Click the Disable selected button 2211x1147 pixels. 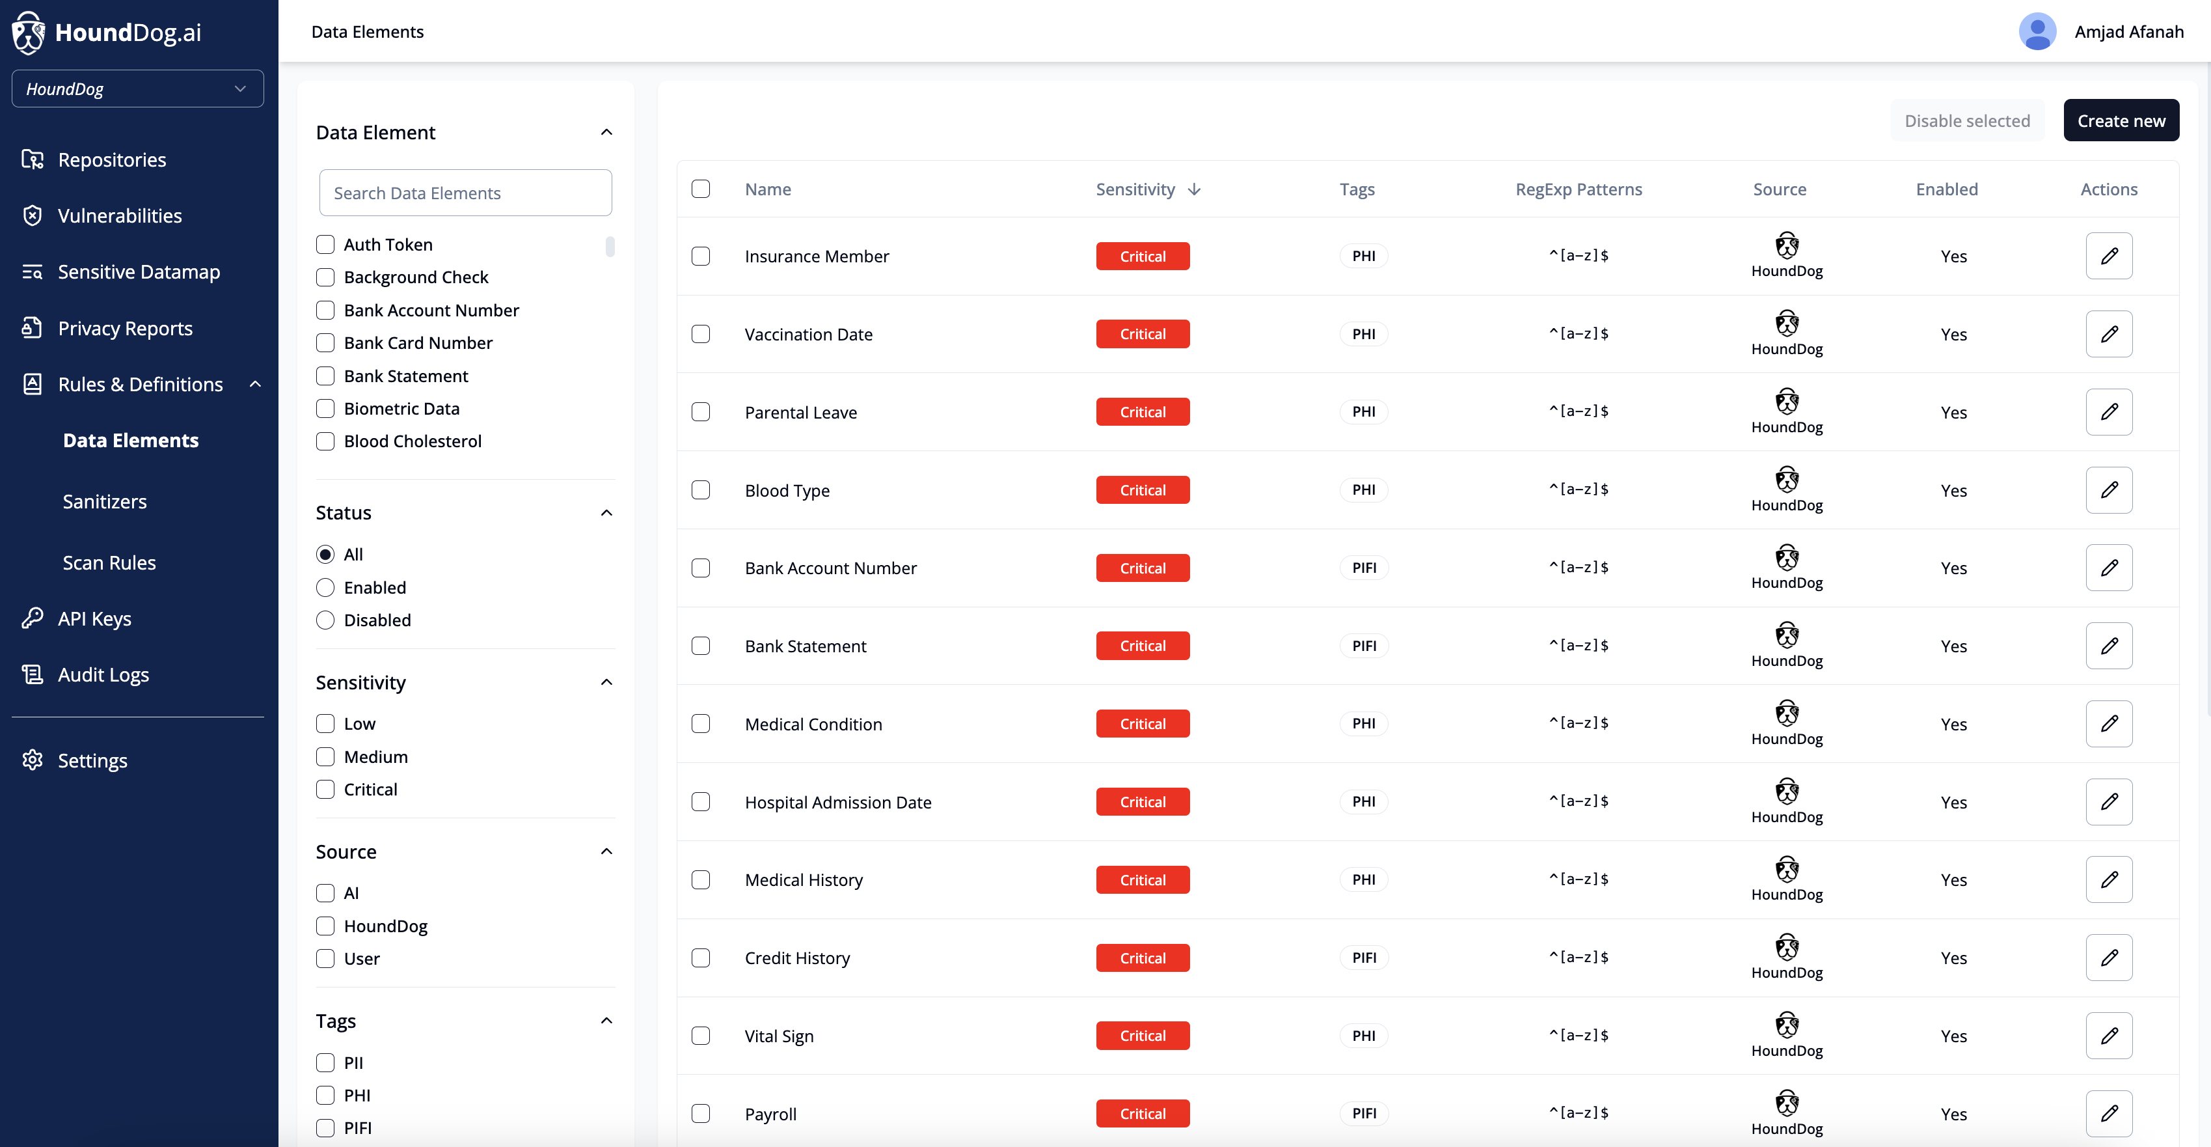point(1967,120)
